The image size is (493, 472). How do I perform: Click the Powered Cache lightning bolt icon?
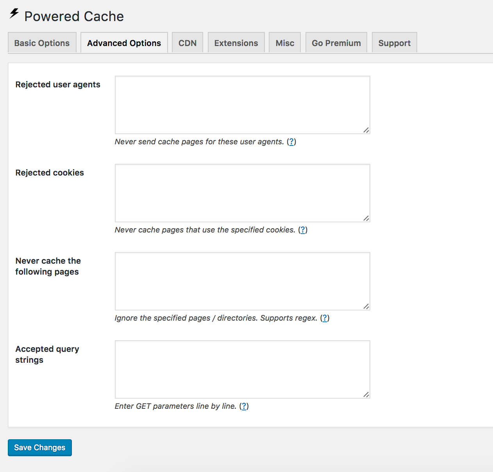pos(14,13)
